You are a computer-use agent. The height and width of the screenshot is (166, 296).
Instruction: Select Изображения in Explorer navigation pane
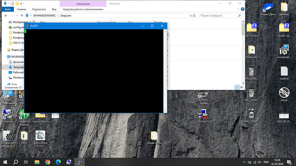[x=18, y=22]
